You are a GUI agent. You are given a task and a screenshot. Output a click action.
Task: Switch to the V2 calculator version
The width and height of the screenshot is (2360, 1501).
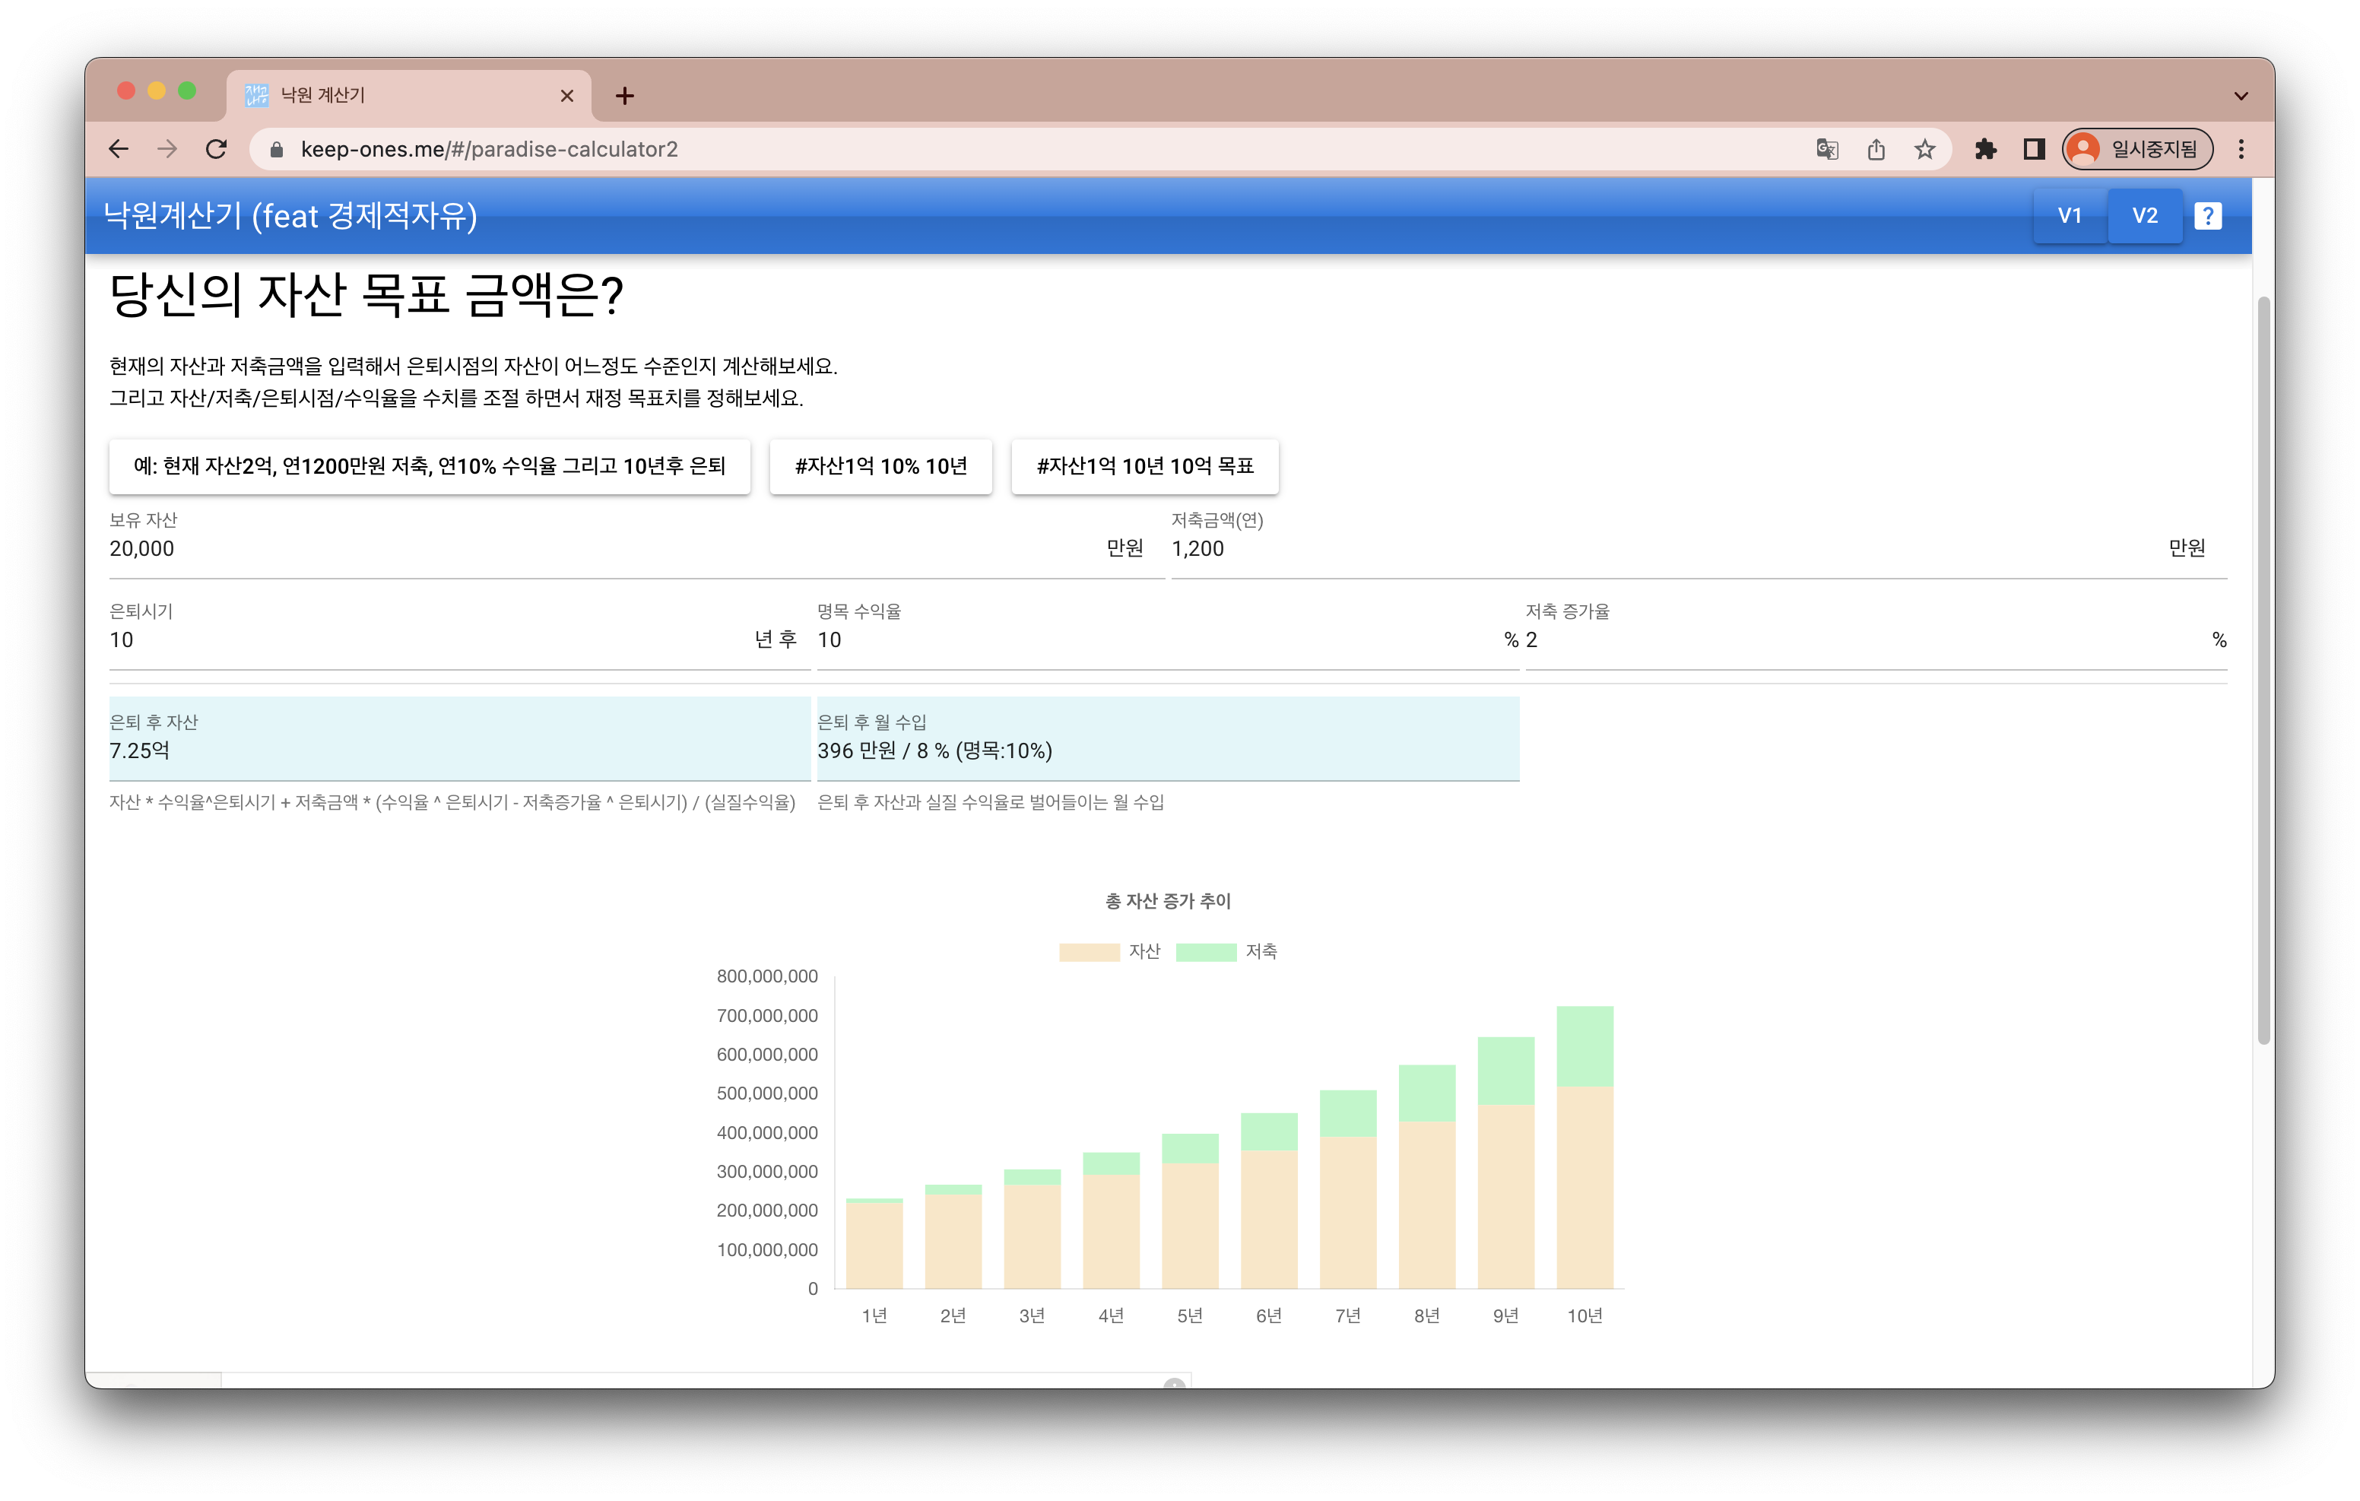point(2144,216)
